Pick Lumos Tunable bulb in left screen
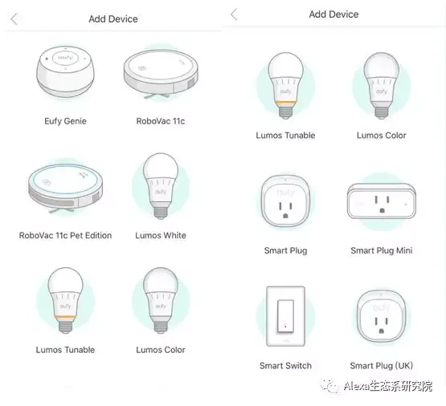Screen dimensions: 446x406 coord(65,301)
